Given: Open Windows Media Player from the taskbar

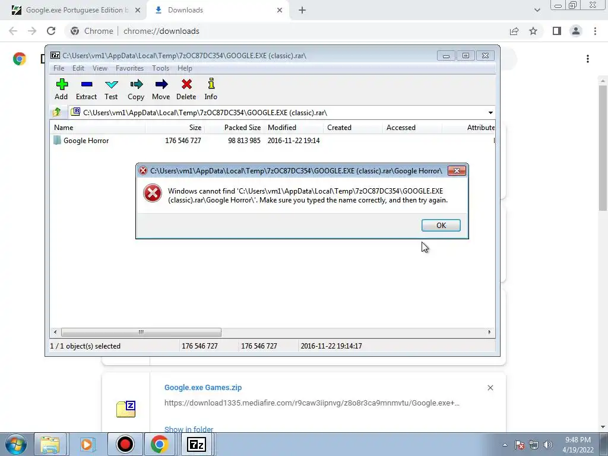Looking at the screenshot, I should [x=87, y=445].
